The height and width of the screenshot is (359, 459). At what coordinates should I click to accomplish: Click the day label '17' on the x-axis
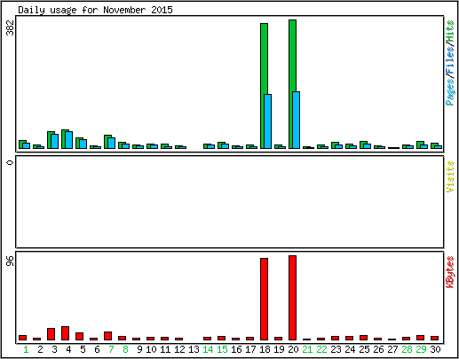coord(250,349)
